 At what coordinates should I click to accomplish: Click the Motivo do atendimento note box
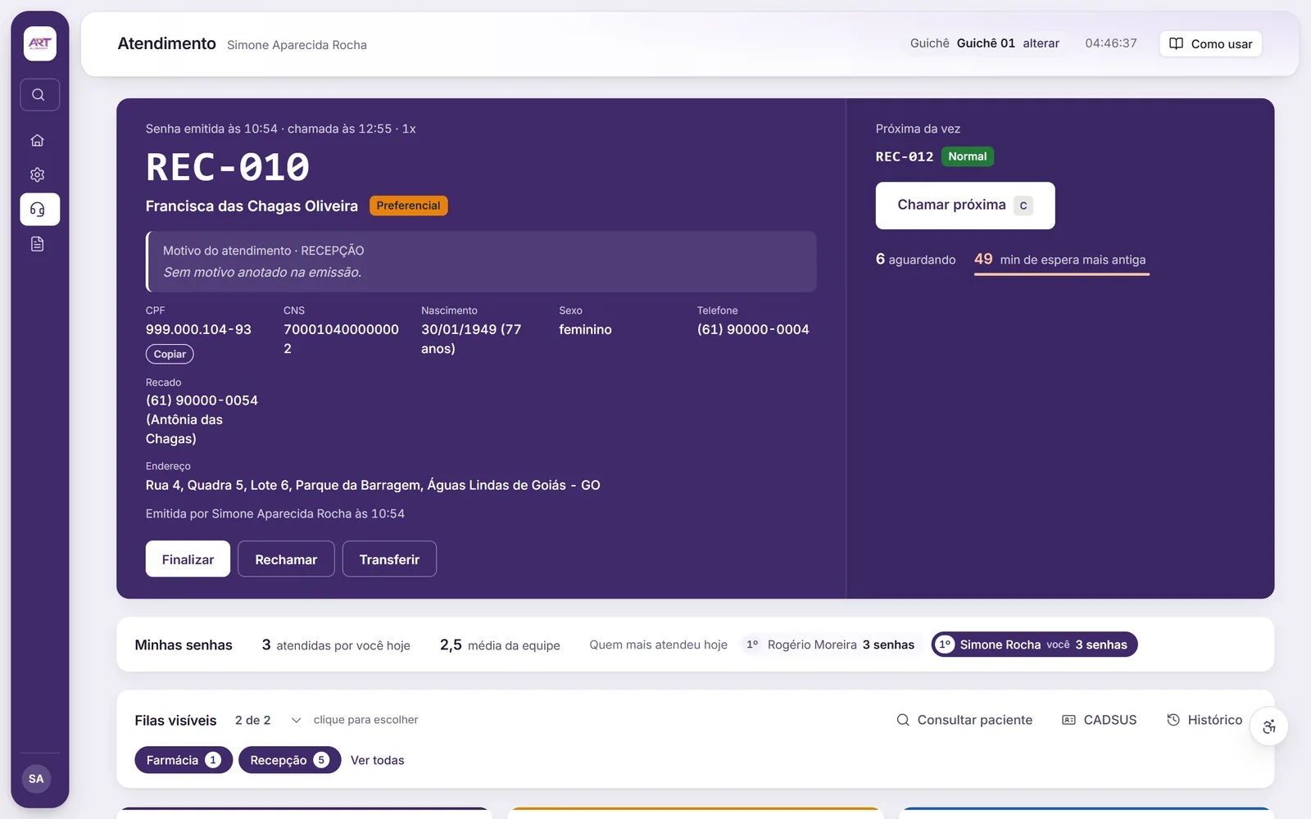tap(481, 261)
